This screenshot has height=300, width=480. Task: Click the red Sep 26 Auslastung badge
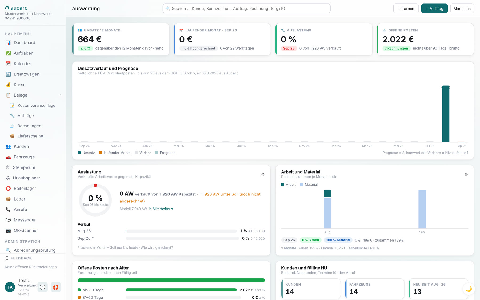point(289,48)
